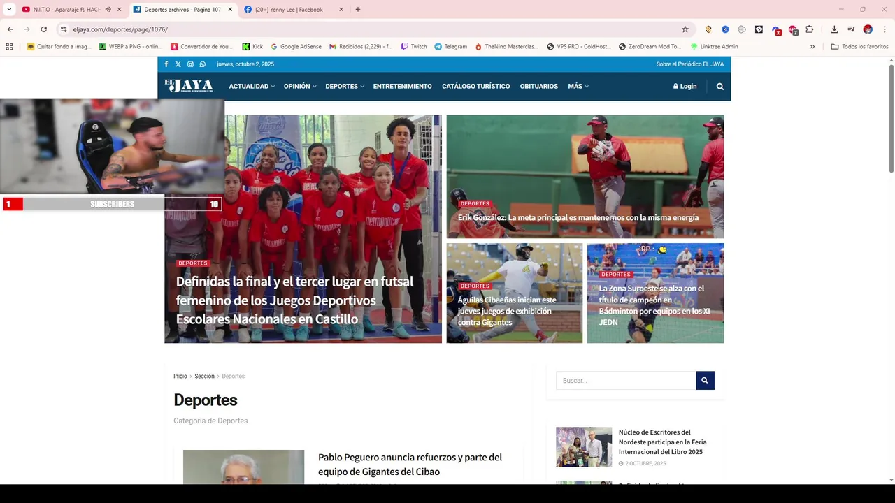The width and height of the screenshot is (895, 503).
Task: Click the Deportes tag on Erik González story
Action: point(475,204)
